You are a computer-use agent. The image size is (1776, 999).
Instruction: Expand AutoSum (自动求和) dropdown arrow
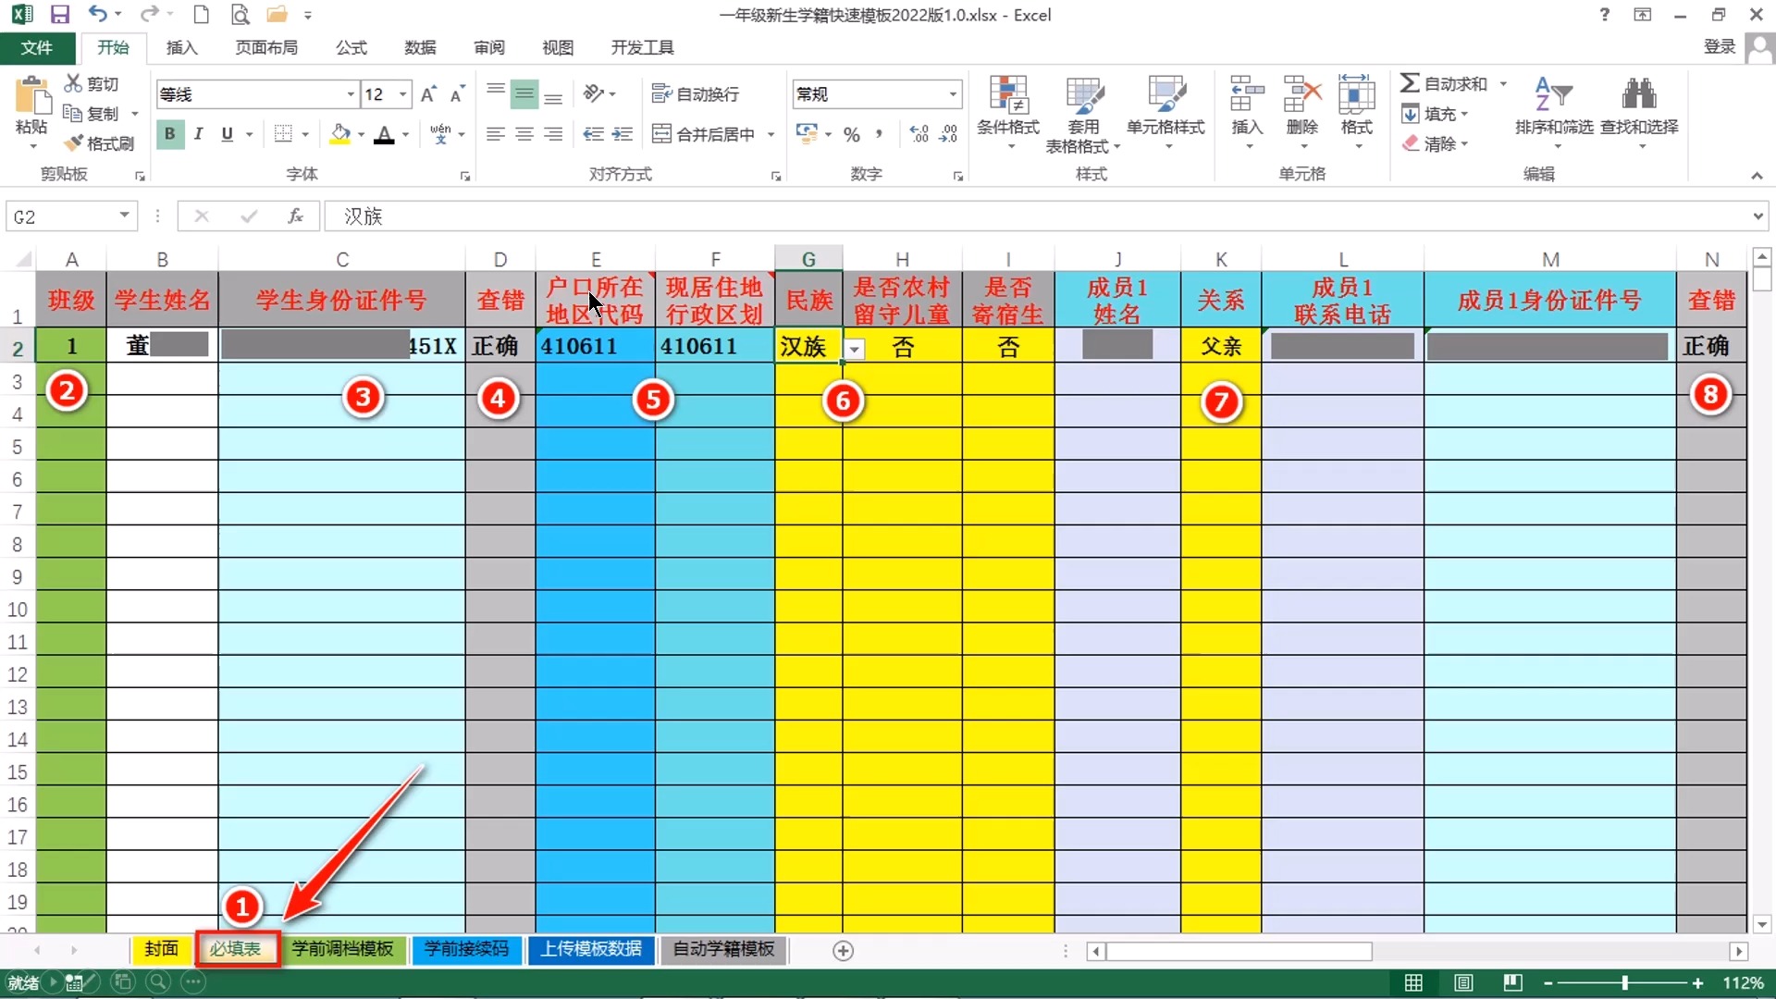click(1503, 84)
